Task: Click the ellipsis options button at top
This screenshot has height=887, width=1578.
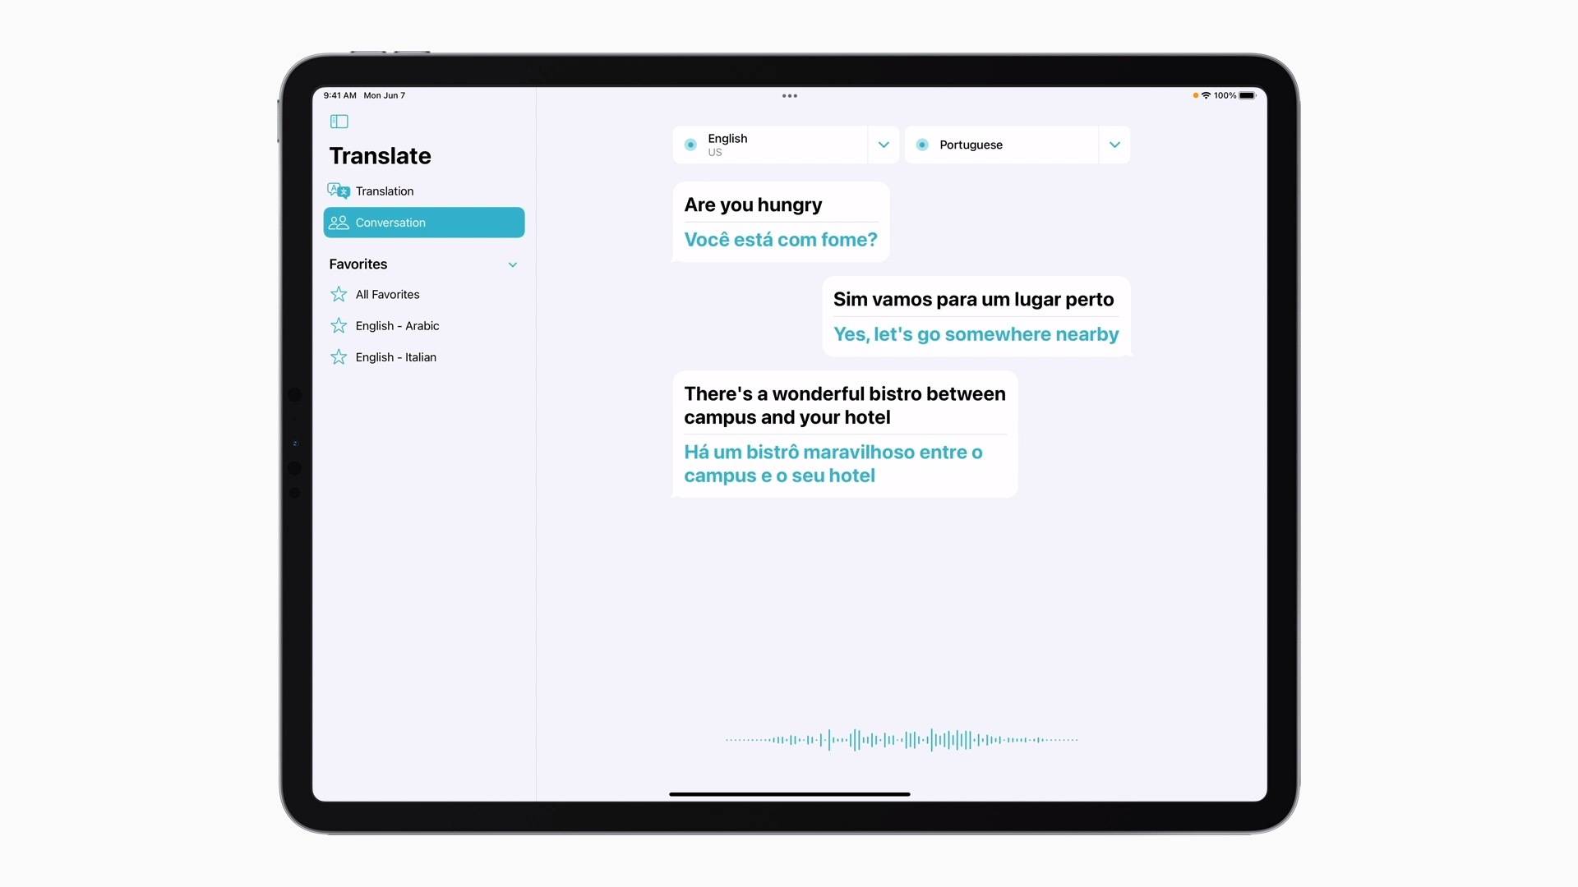Action: tap(789, 96)
